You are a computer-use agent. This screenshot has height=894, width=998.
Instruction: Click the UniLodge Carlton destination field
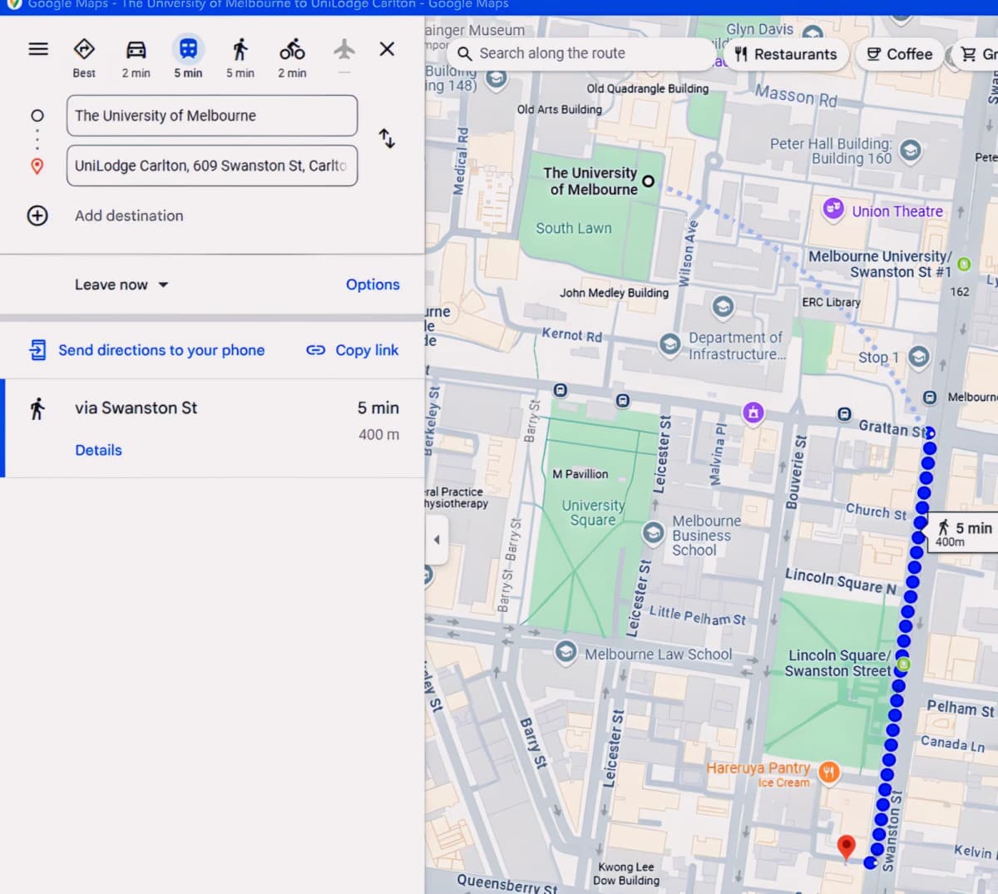coord(212,165)
